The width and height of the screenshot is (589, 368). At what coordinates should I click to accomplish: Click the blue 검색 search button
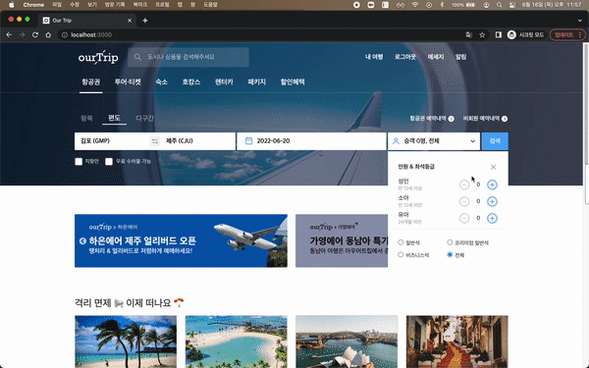pyautogui.click(x=495, y=141)
